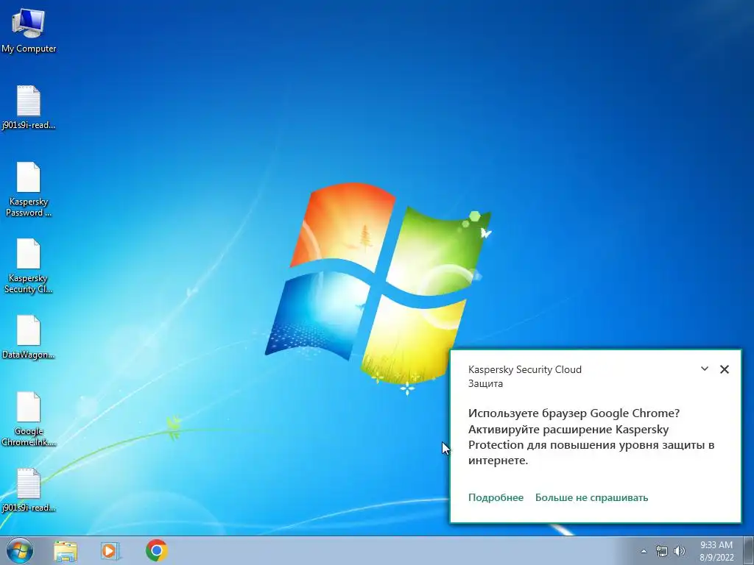Collapse the Kaspersky notification with chevron
The height and width of the screenshot is (565, 754).
(x=705, y=369)
